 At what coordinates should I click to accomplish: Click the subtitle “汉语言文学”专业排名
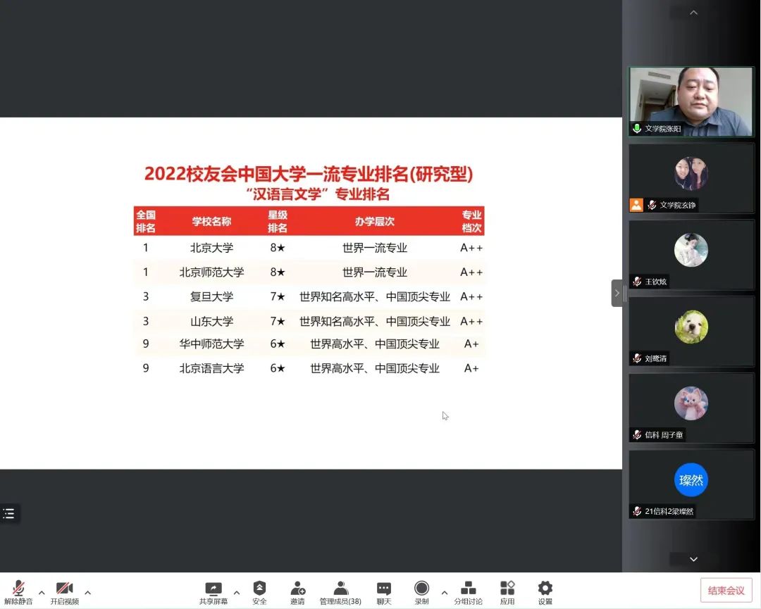pos(318,194)
